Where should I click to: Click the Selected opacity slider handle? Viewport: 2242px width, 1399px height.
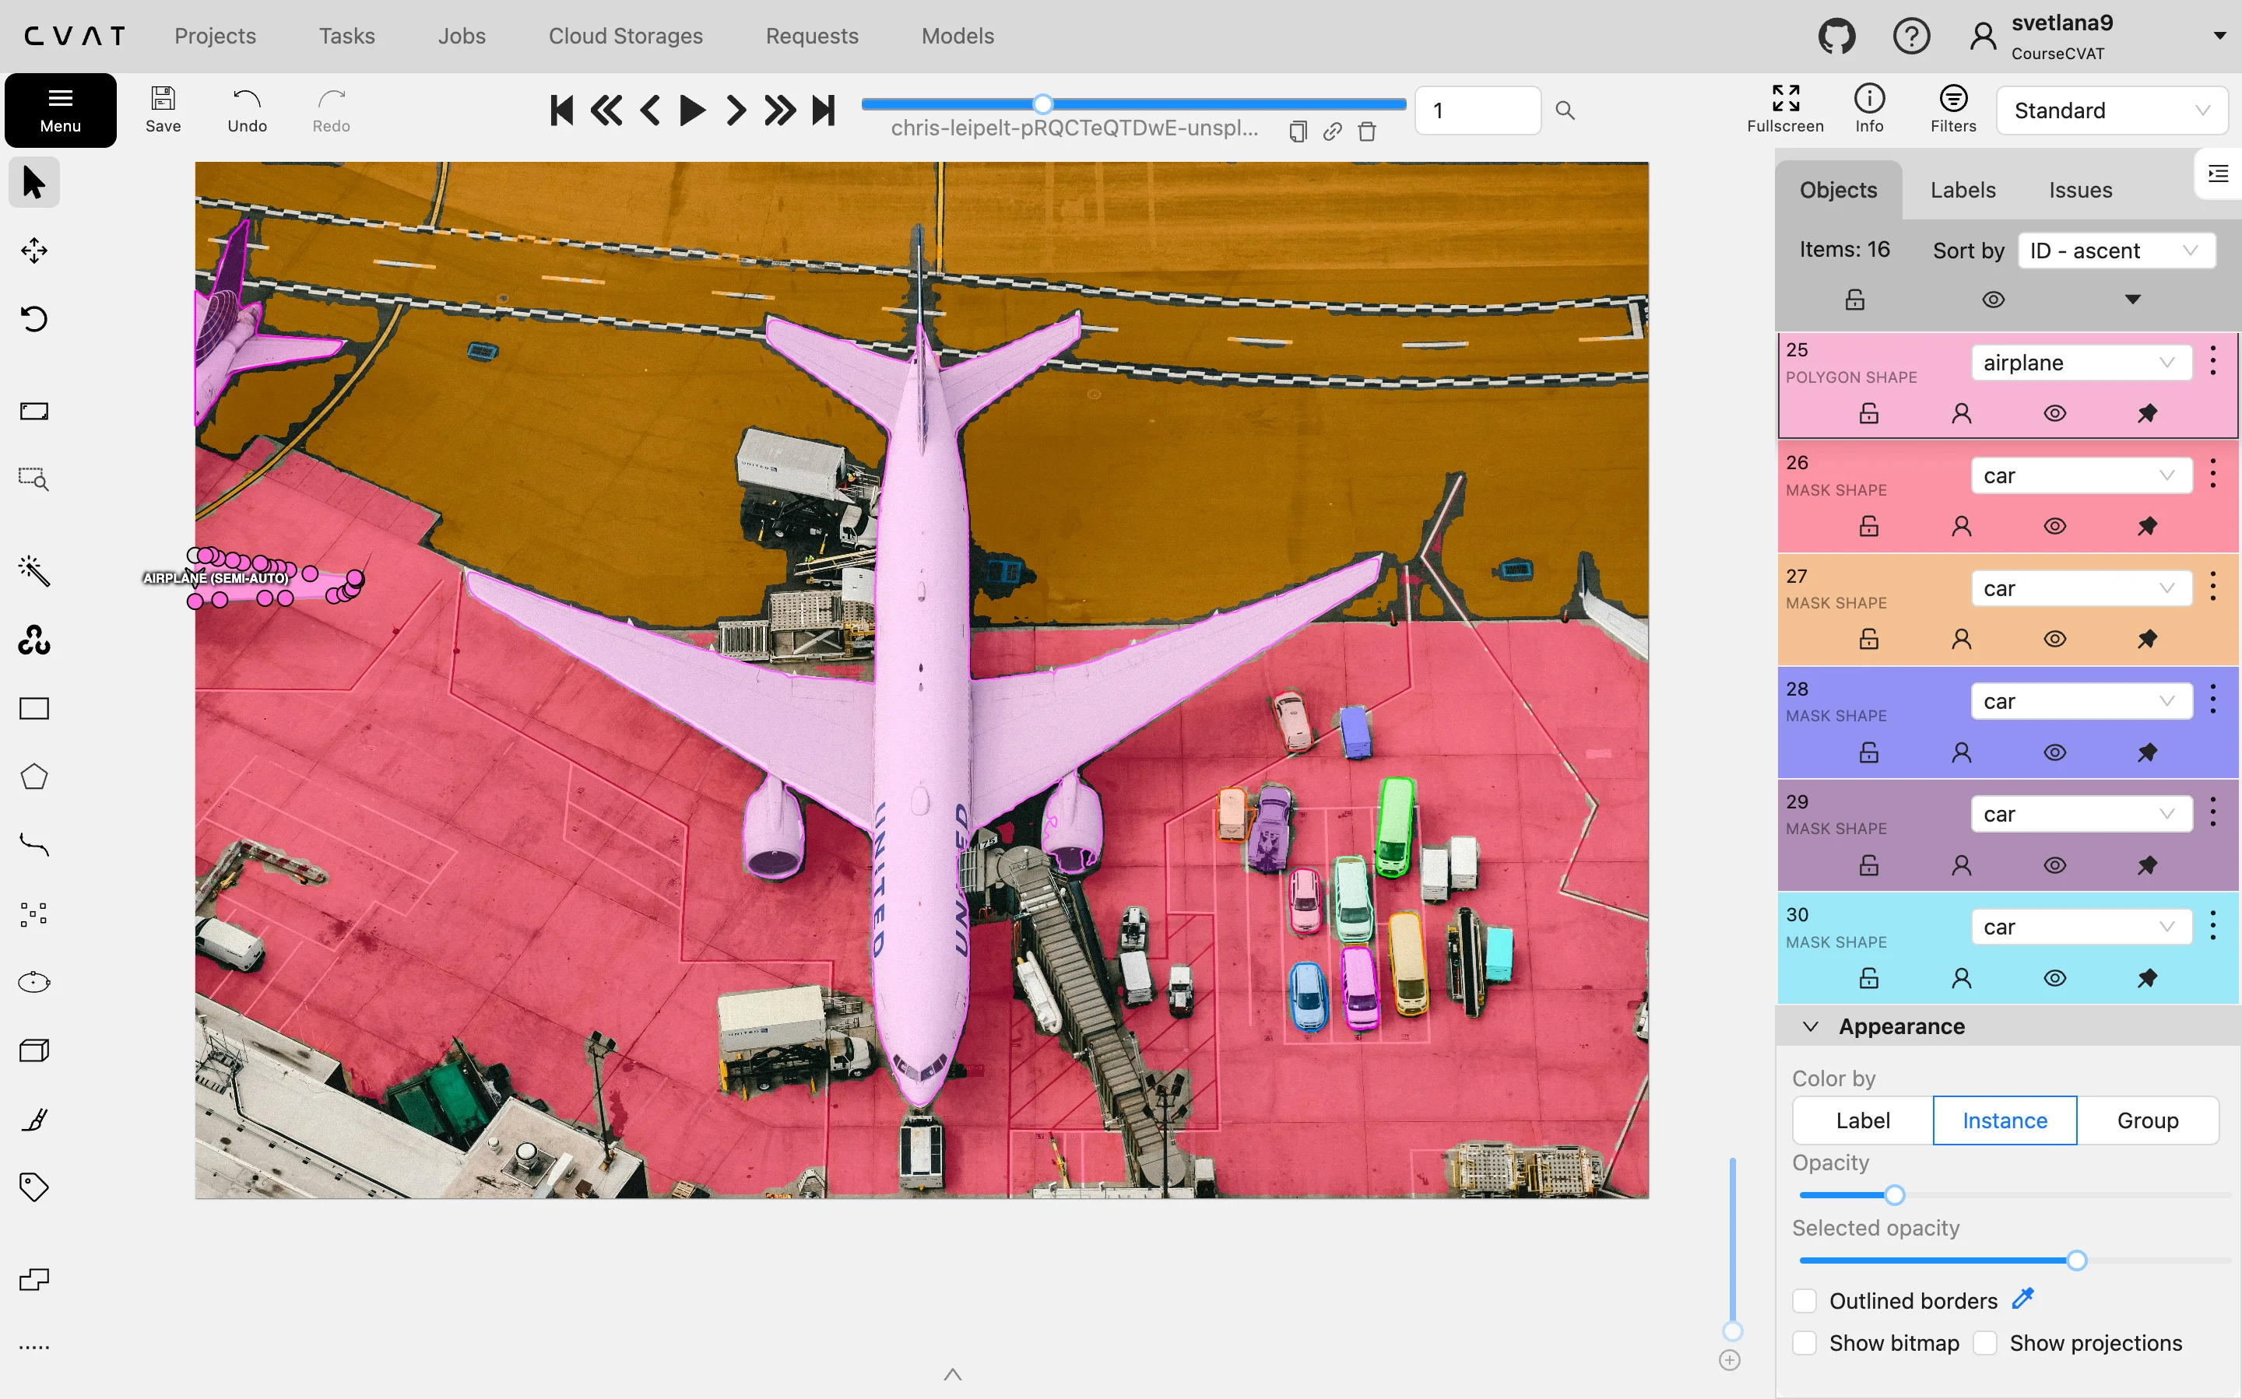(x=2076, y=1261)
